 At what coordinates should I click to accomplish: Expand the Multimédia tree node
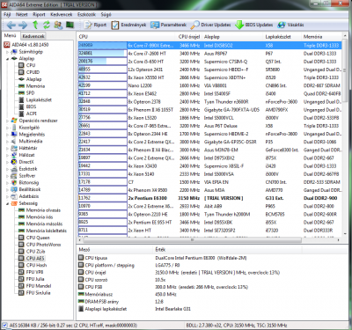7,142
